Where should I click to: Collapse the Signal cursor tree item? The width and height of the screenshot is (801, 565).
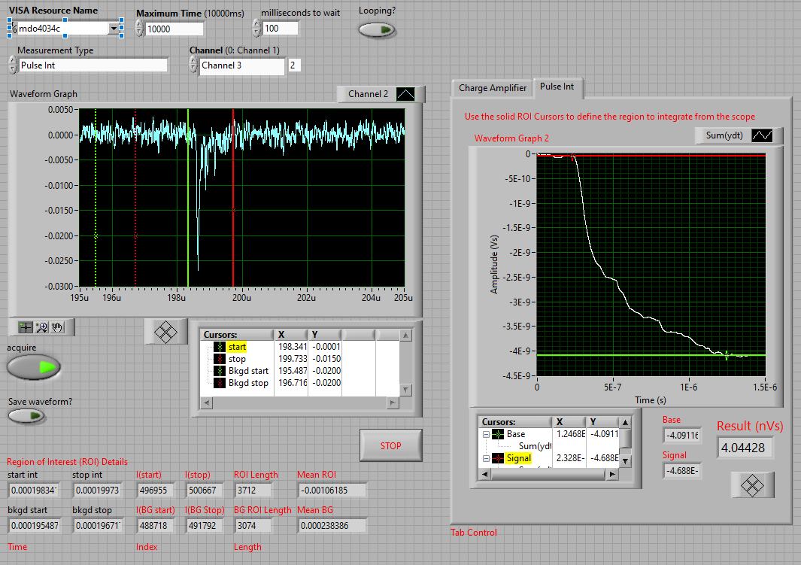coord(485,458)
